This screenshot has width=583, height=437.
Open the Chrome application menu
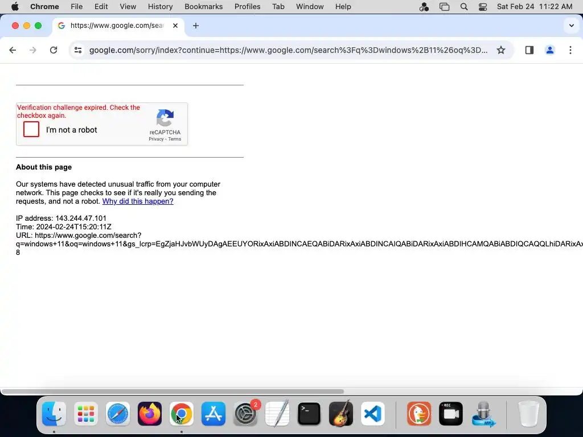point(44,6)
